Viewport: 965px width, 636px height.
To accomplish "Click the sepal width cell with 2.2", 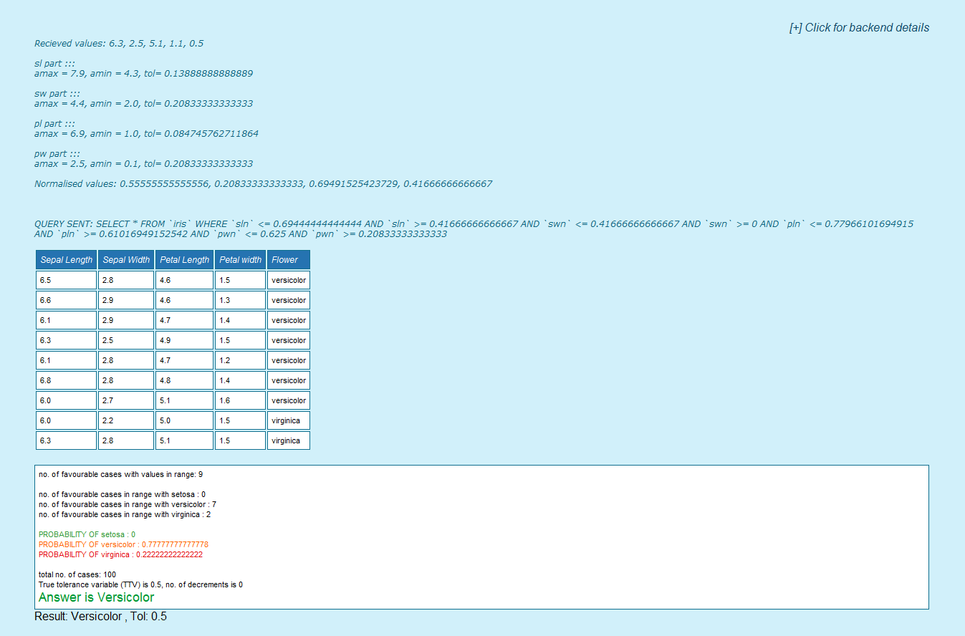I will click(x=126, y=420).
